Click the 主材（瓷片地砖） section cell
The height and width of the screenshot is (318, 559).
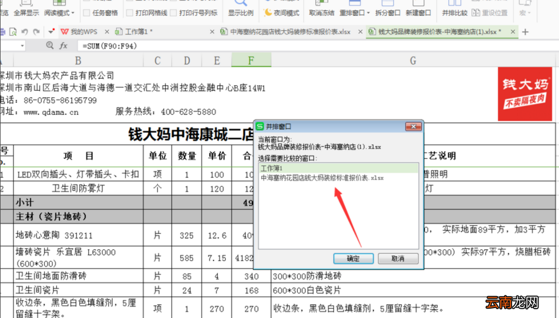[78, 216]
